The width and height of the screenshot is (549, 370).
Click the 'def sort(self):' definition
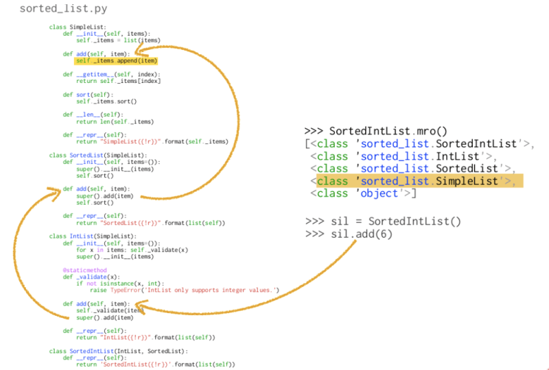(x=88, y=95)
